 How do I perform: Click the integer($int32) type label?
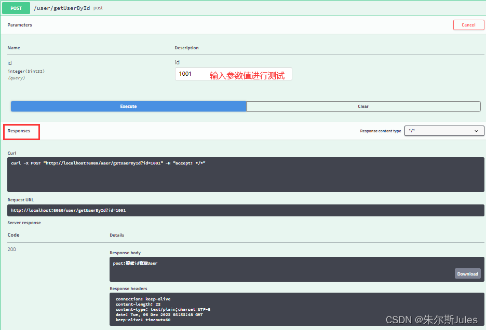pyautogui.click(x=26, y=71)
